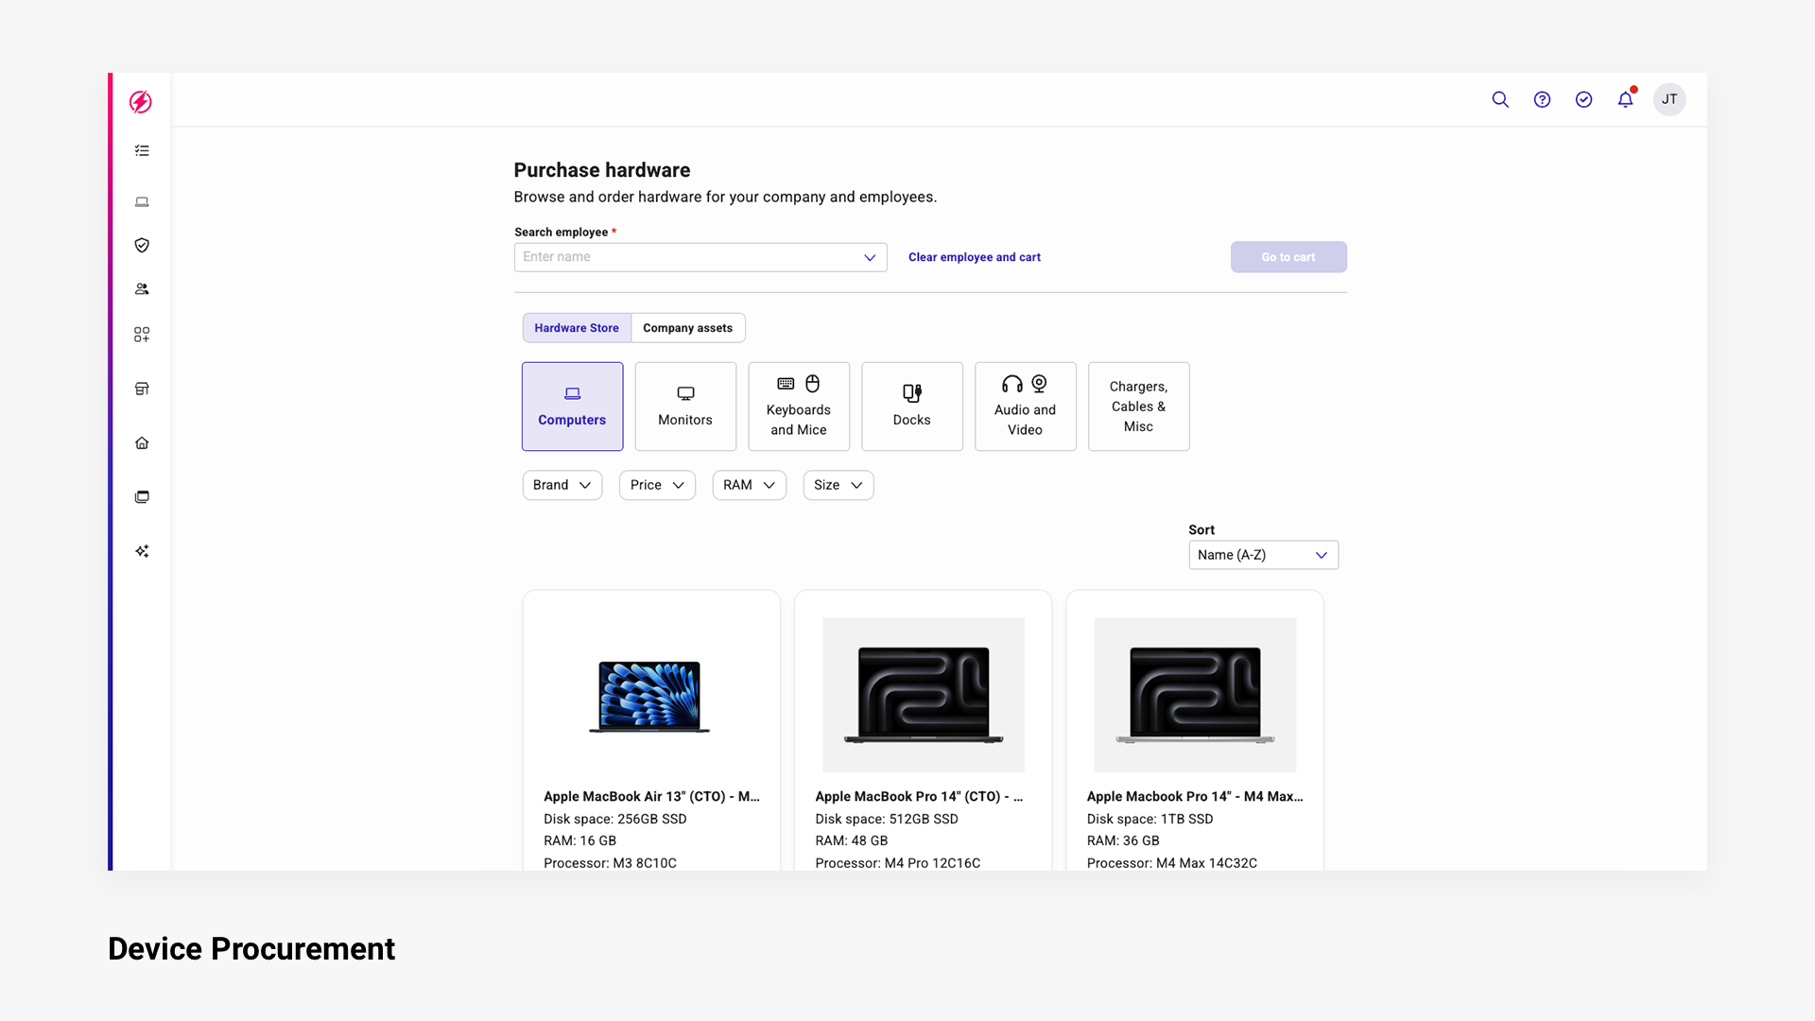The image size is (1815, 1021).
Task: Click the search magnifier icon in header
Action: (1500, 99)
